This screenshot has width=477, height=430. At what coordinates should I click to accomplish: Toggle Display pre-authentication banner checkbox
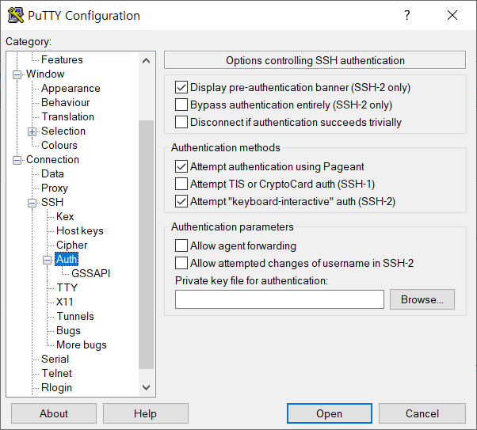pos(181,87)
